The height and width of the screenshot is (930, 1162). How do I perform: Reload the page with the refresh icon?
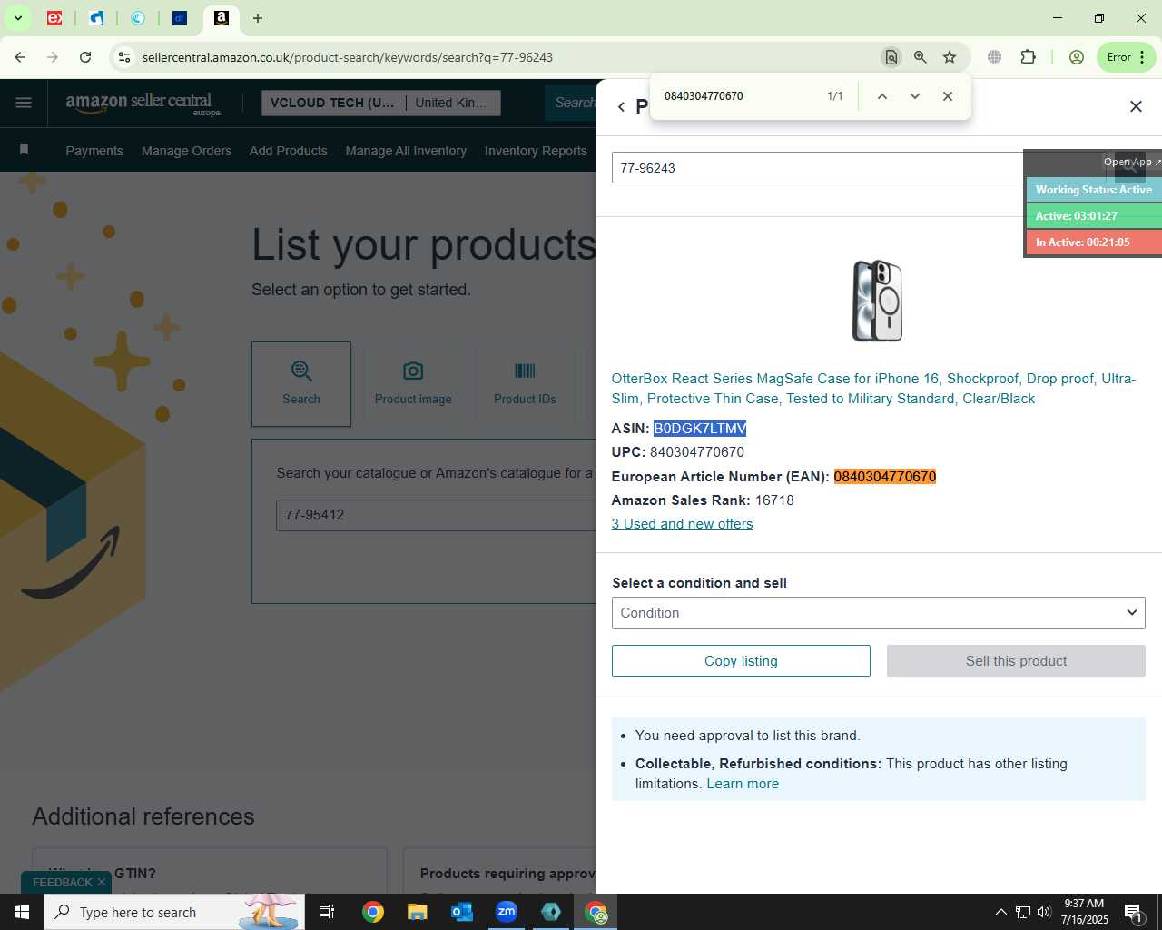(x=85, y=57)
